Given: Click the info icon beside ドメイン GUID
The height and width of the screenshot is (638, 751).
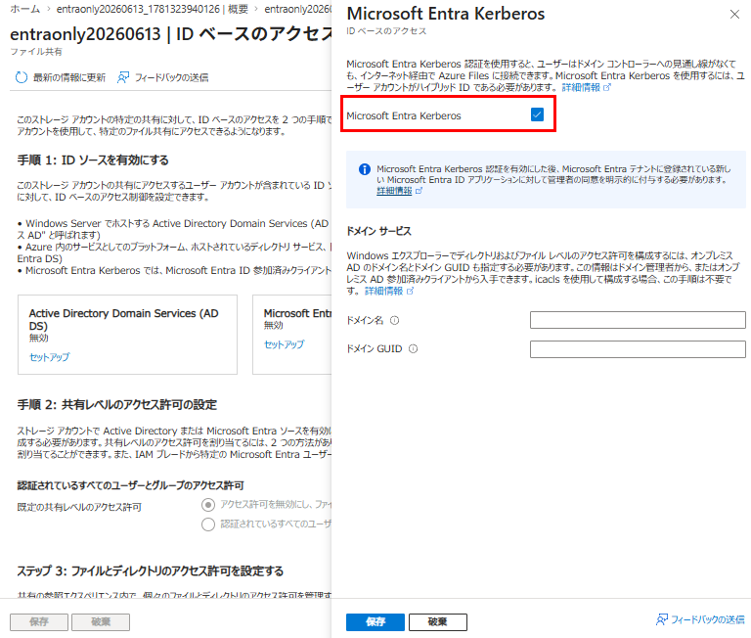Looking at the screenshot, I should pos(413,349).
